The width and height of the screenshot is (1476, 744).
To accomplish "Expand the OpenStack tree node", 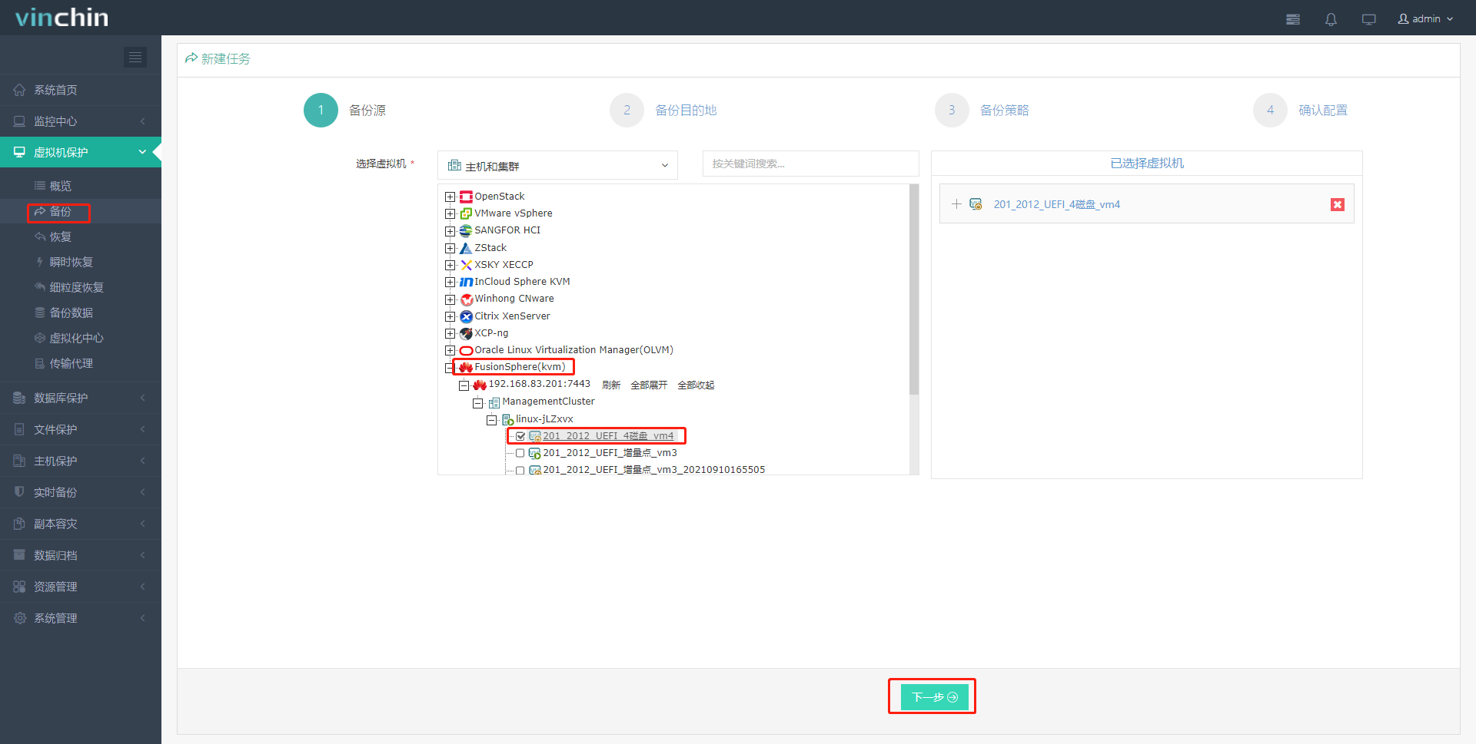I will point(450,197).
